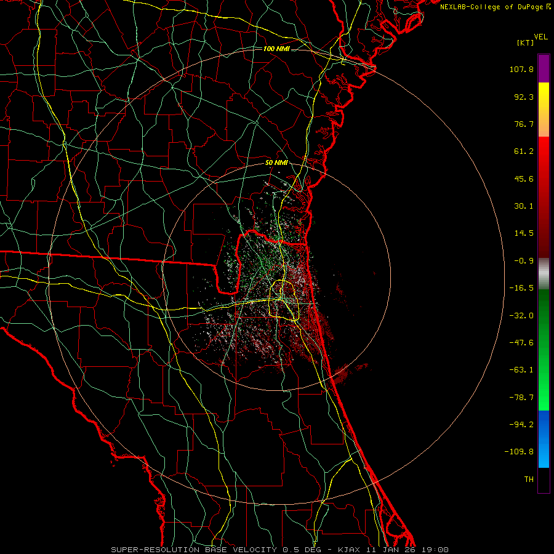This screenshot has width=554, height=554.
Task: Click the gray near-zero segment of the color bar
Action: 544,274
